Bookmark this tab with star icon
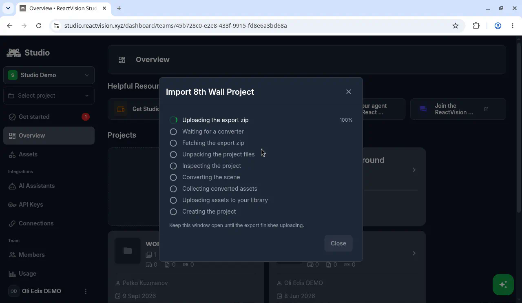The width and height of the screenshot is (522, 303). tap(456, 26)
